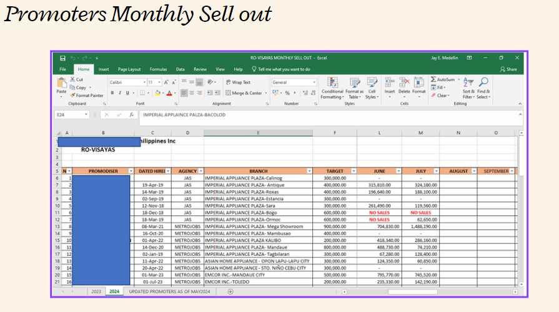Open the BRANCH column filter dropdown
The width and height of the screenshot is (559, 312).
tap(309, 172)
